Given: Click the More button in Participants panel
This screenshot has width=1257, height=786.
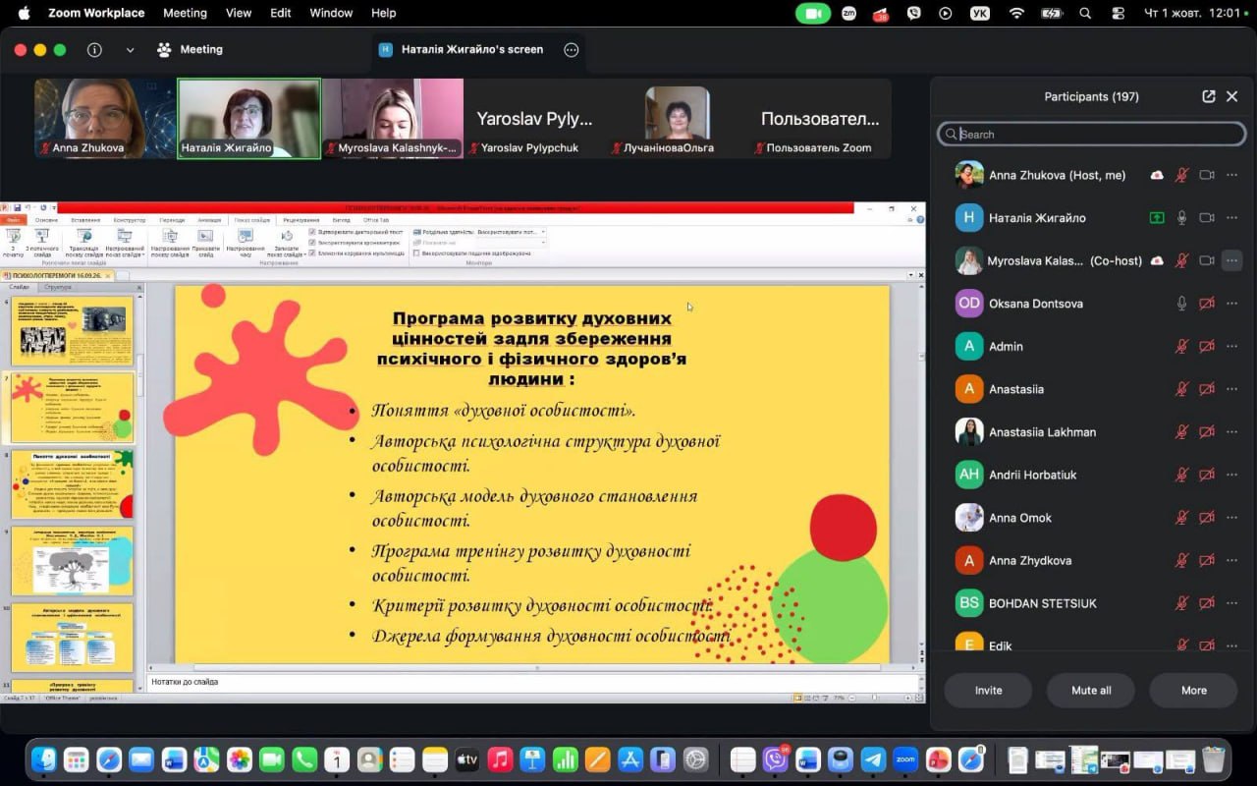Looking at the screenshot, I should 1193,690.
